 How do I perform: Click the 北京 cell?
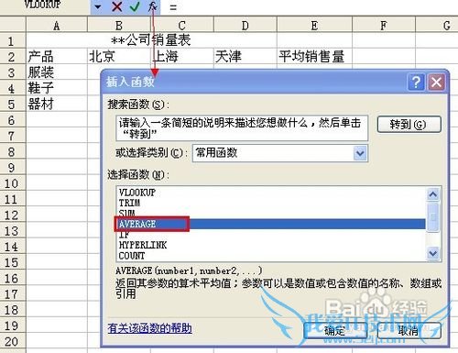point(119,57)
